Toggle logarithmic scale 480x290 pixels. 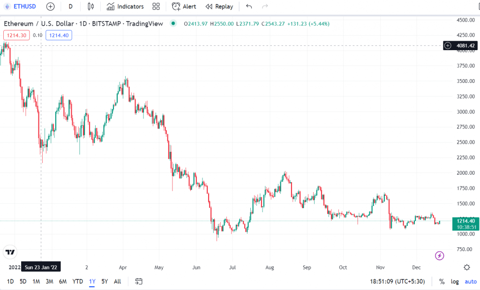[455, 282]
